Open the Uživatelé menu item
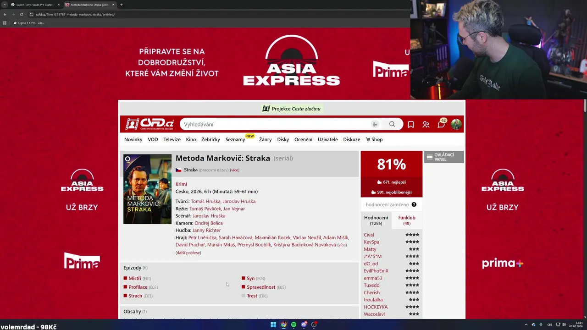This screenshot has width=587, height=330. [x=327, y=139]
